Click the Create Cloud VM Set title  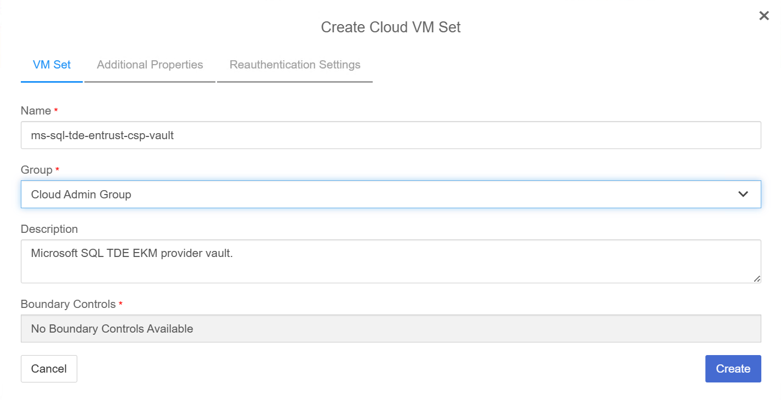[x=390, y=26]
